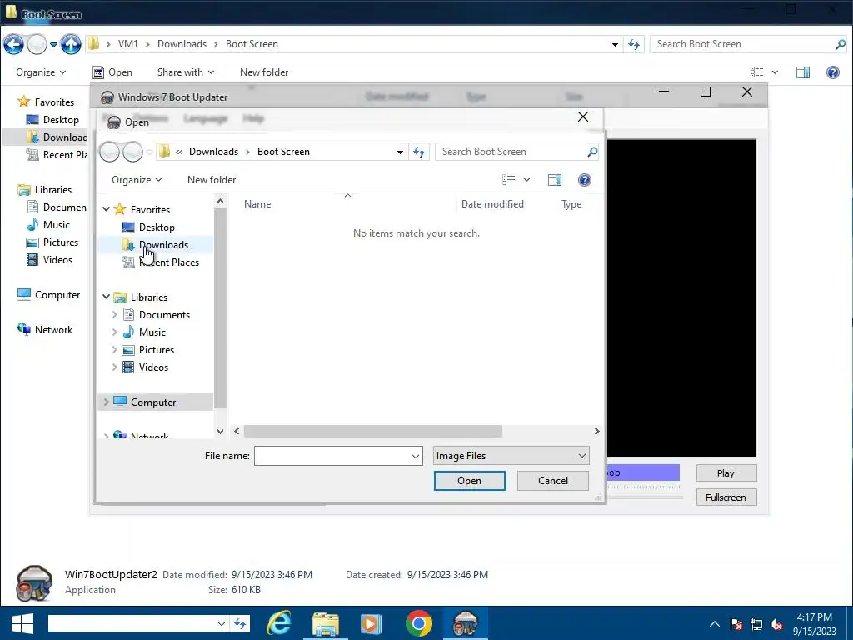The height and width of the screenshot is (640, 853).
Task: Open Organize menu in Open dialog
Action: [x=137, y=180]
